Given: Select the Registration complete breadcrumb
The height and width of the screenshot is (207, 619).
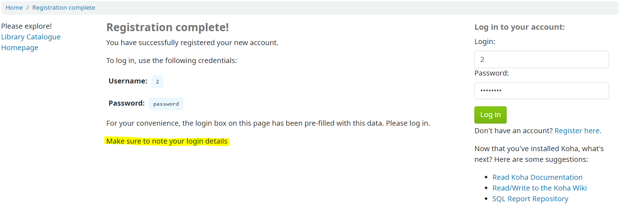Looking at the screenshot, I should point(64,8).
